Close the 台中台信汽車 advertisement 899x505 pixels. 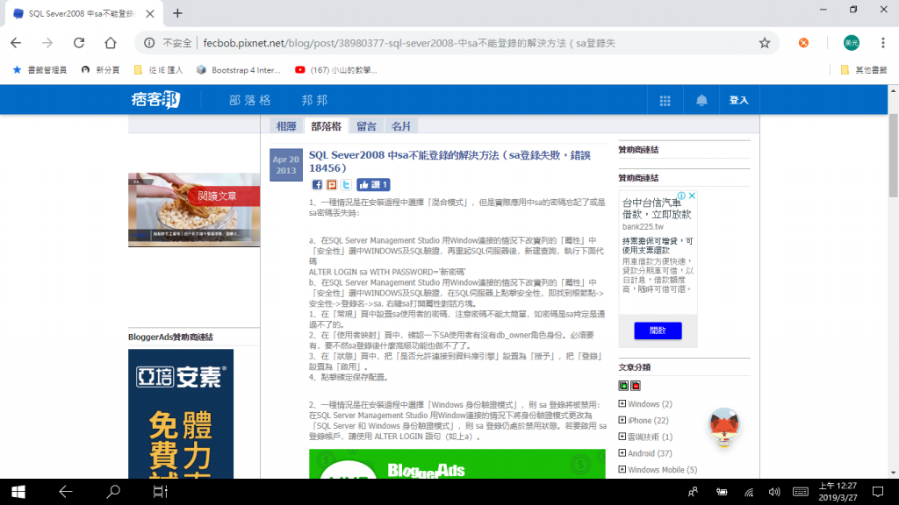tap(692, 196)
